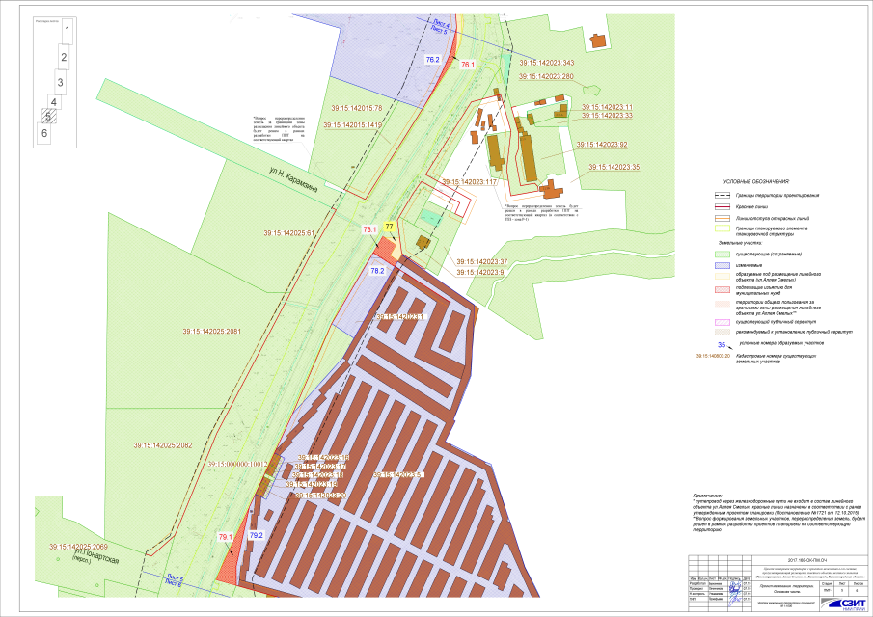873x617 pixels.
Task: Click the yellow plot number 77 label
Action: pos(389,227)
